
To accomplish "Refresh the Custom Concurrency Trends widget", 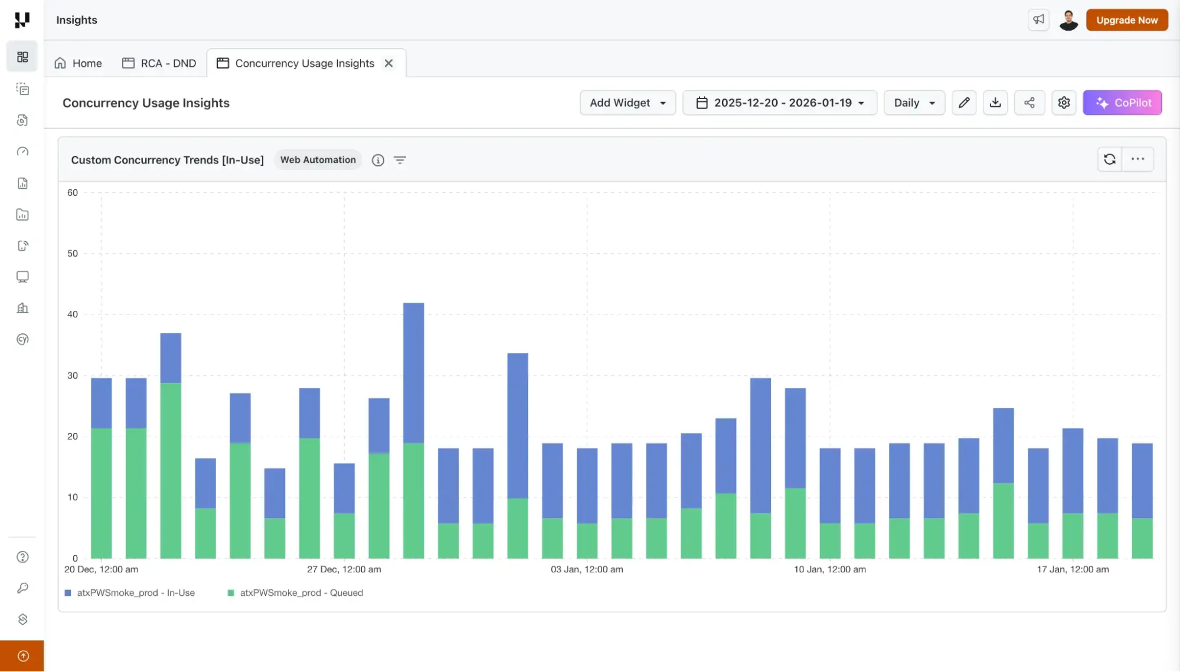I will point(1110,159).
